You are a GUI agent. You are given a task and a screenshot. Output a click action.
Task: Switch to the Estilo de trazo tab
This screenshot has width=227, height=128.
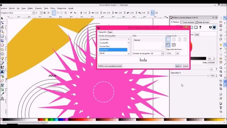pyautogui.click(x=202, y=22)
